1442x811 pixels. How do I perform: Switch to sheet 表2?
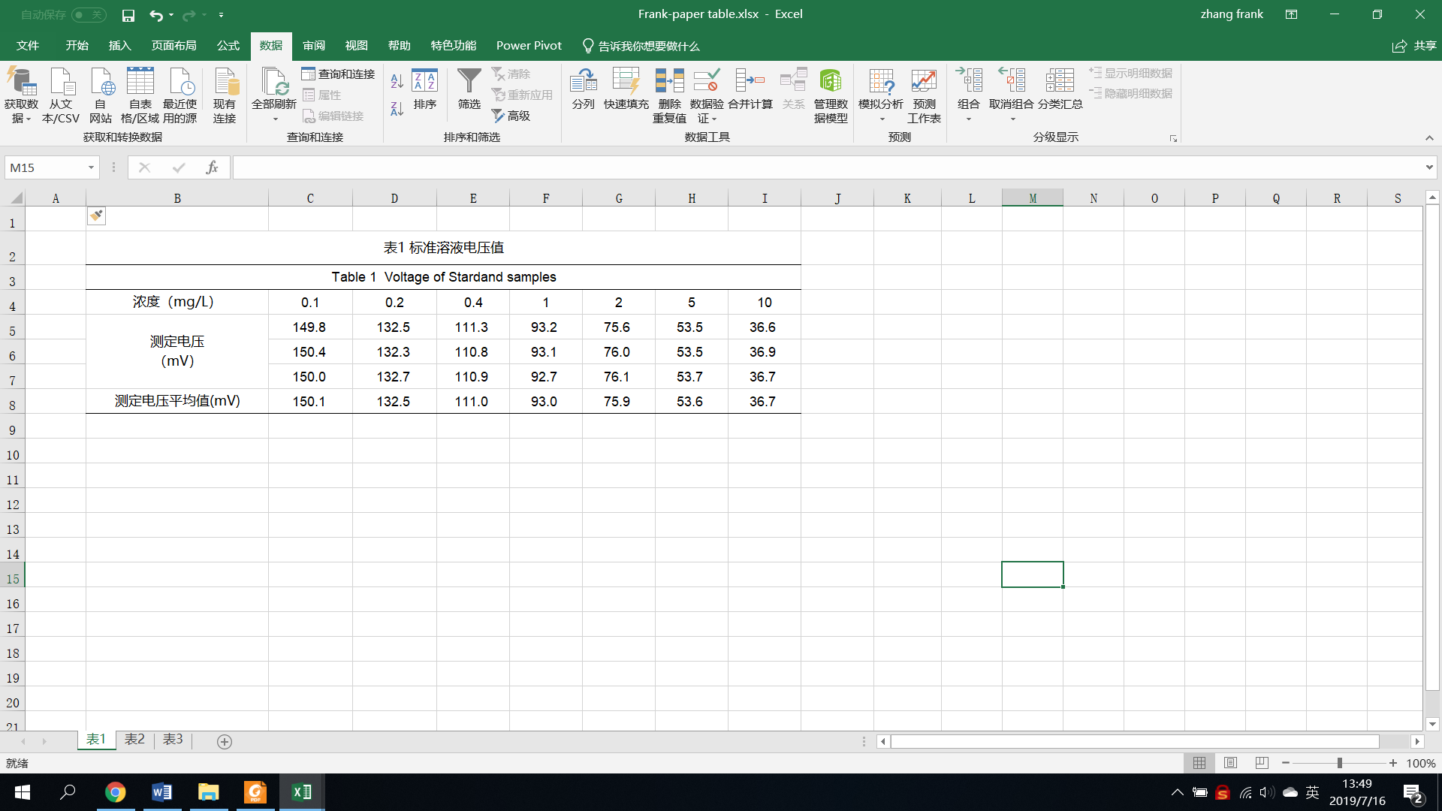(134, 740)
